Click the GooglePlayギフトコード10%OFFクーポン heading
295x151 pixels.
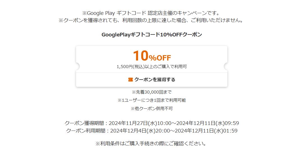(152, 34)
